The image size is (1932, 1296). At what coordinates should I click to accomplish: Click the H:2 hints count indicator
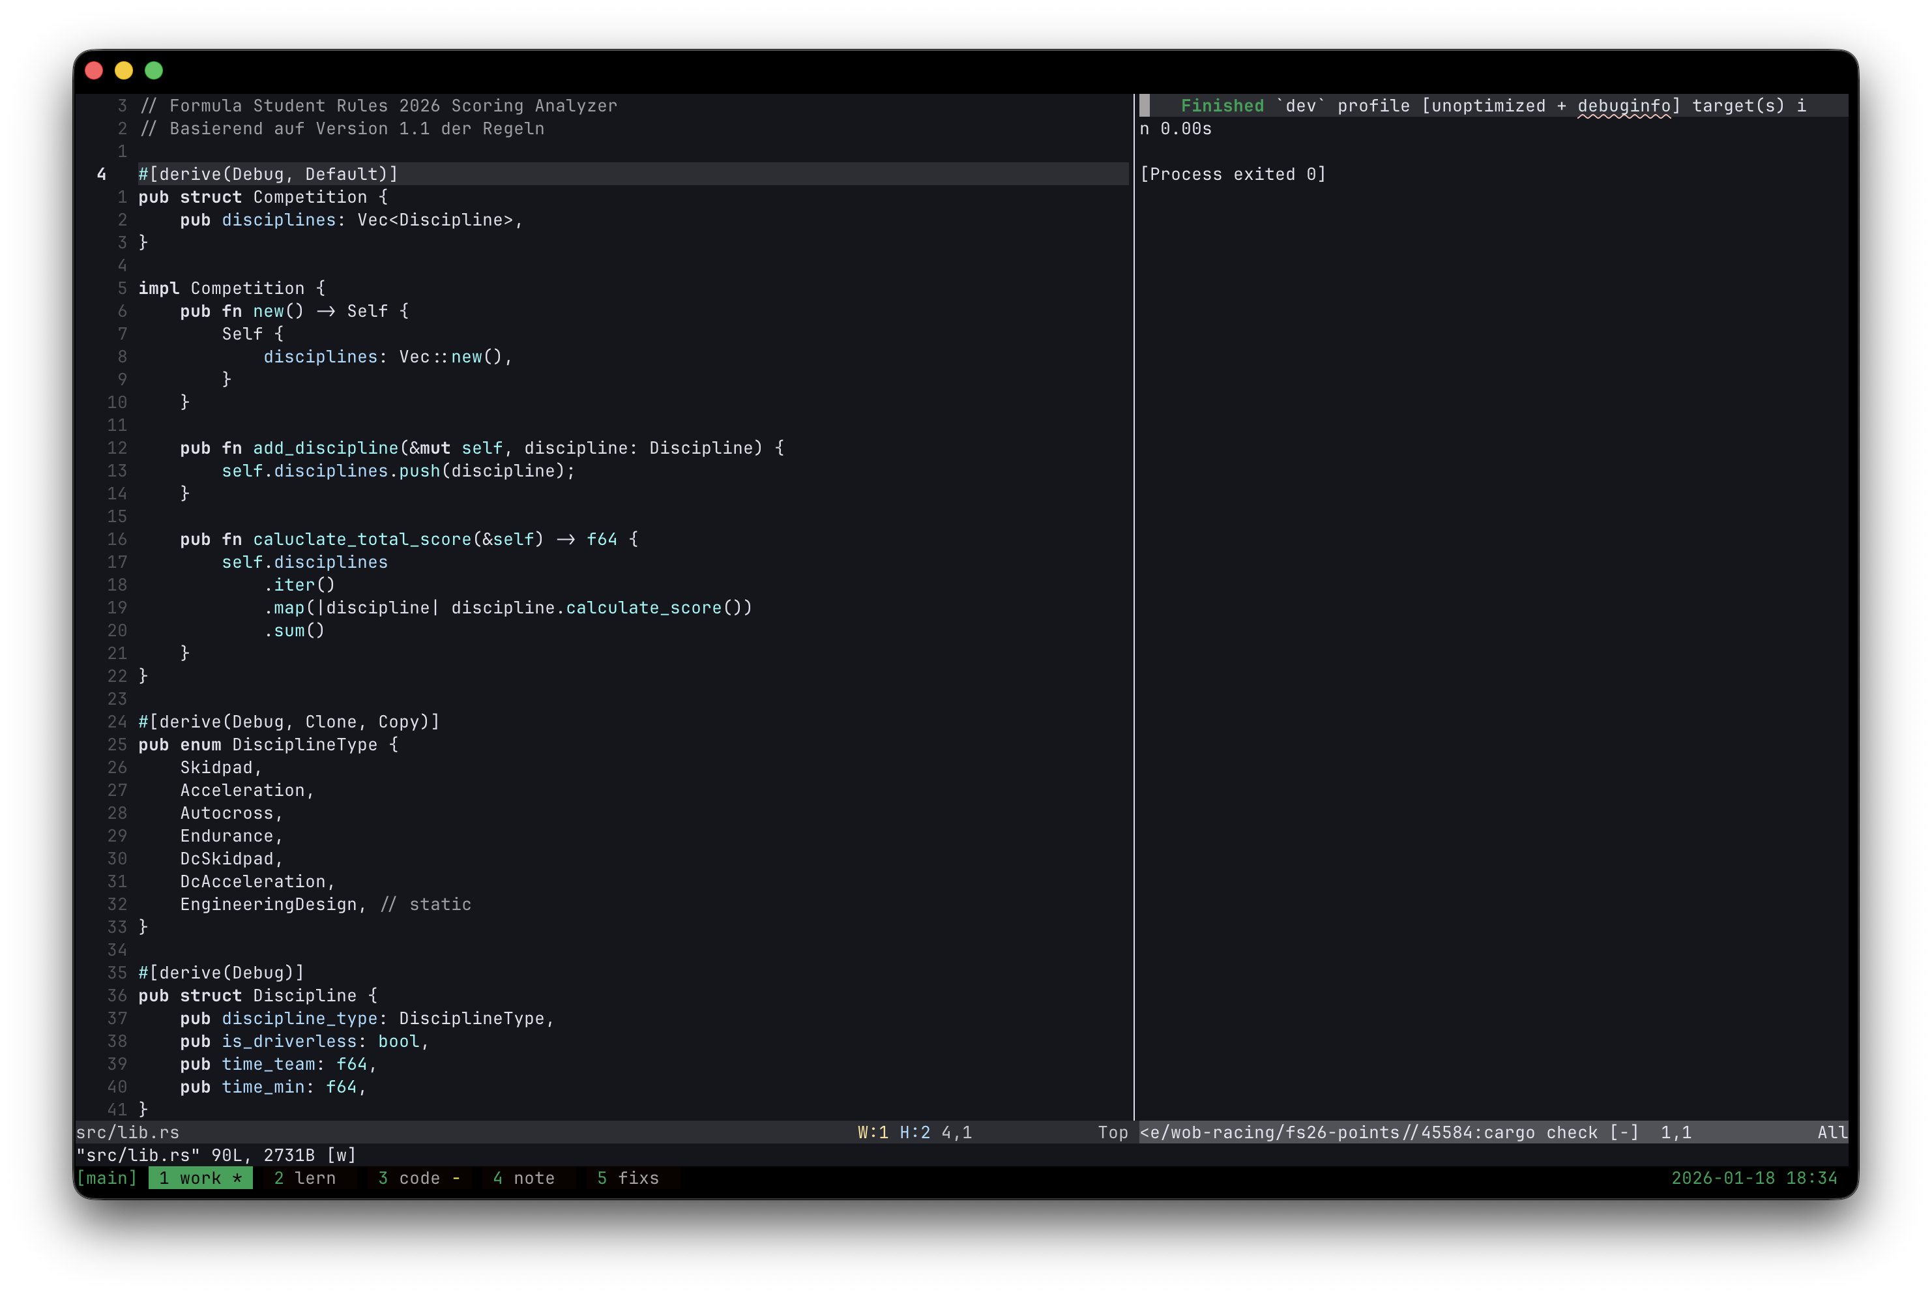(x=915, y=1132)
